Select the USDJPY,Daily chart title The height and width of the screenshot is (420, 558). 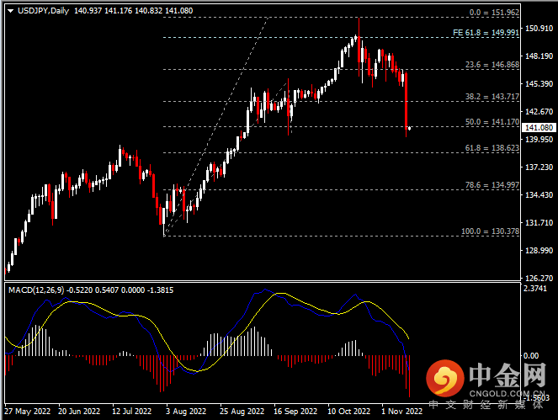43,11
